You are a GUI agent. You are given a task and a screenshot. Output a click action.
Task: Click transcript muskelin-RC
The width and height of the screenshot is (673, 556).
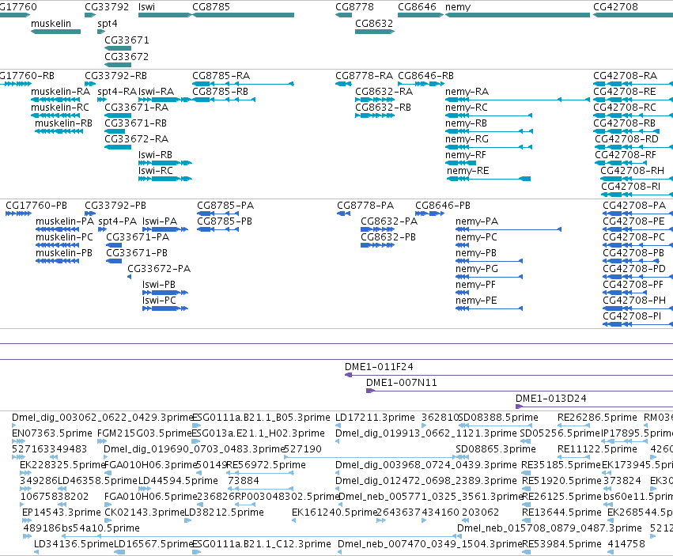pyautogui.click(x=60, y=108)
